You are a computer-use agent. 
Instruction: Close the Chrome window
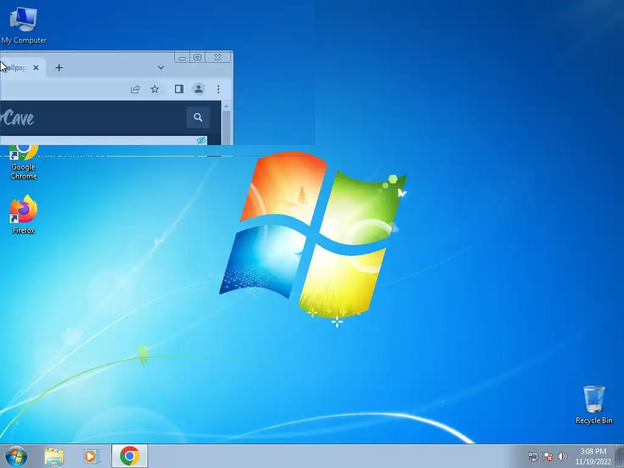(x=218, y=57)
